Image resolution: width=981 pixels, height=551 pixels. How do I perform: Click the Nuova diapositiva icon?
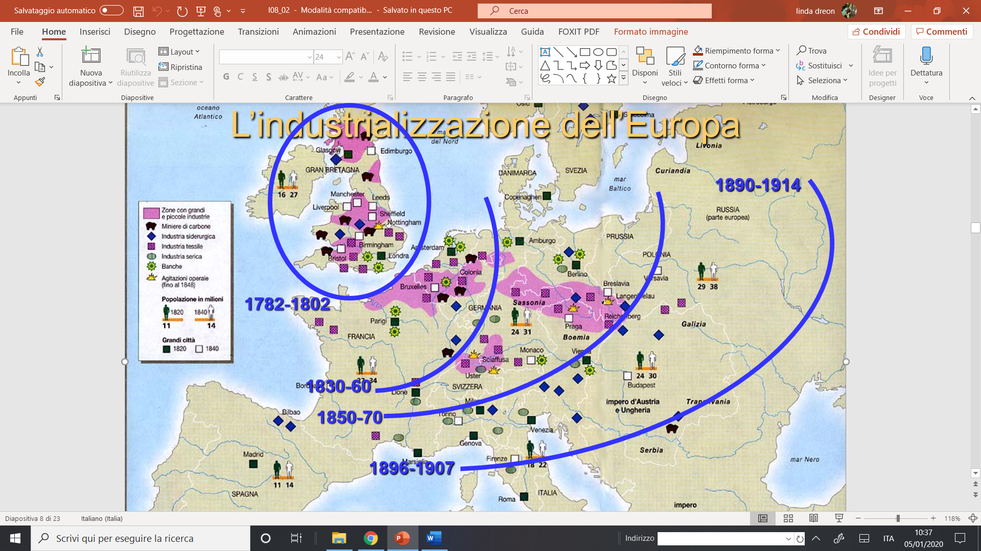(91, 55)
